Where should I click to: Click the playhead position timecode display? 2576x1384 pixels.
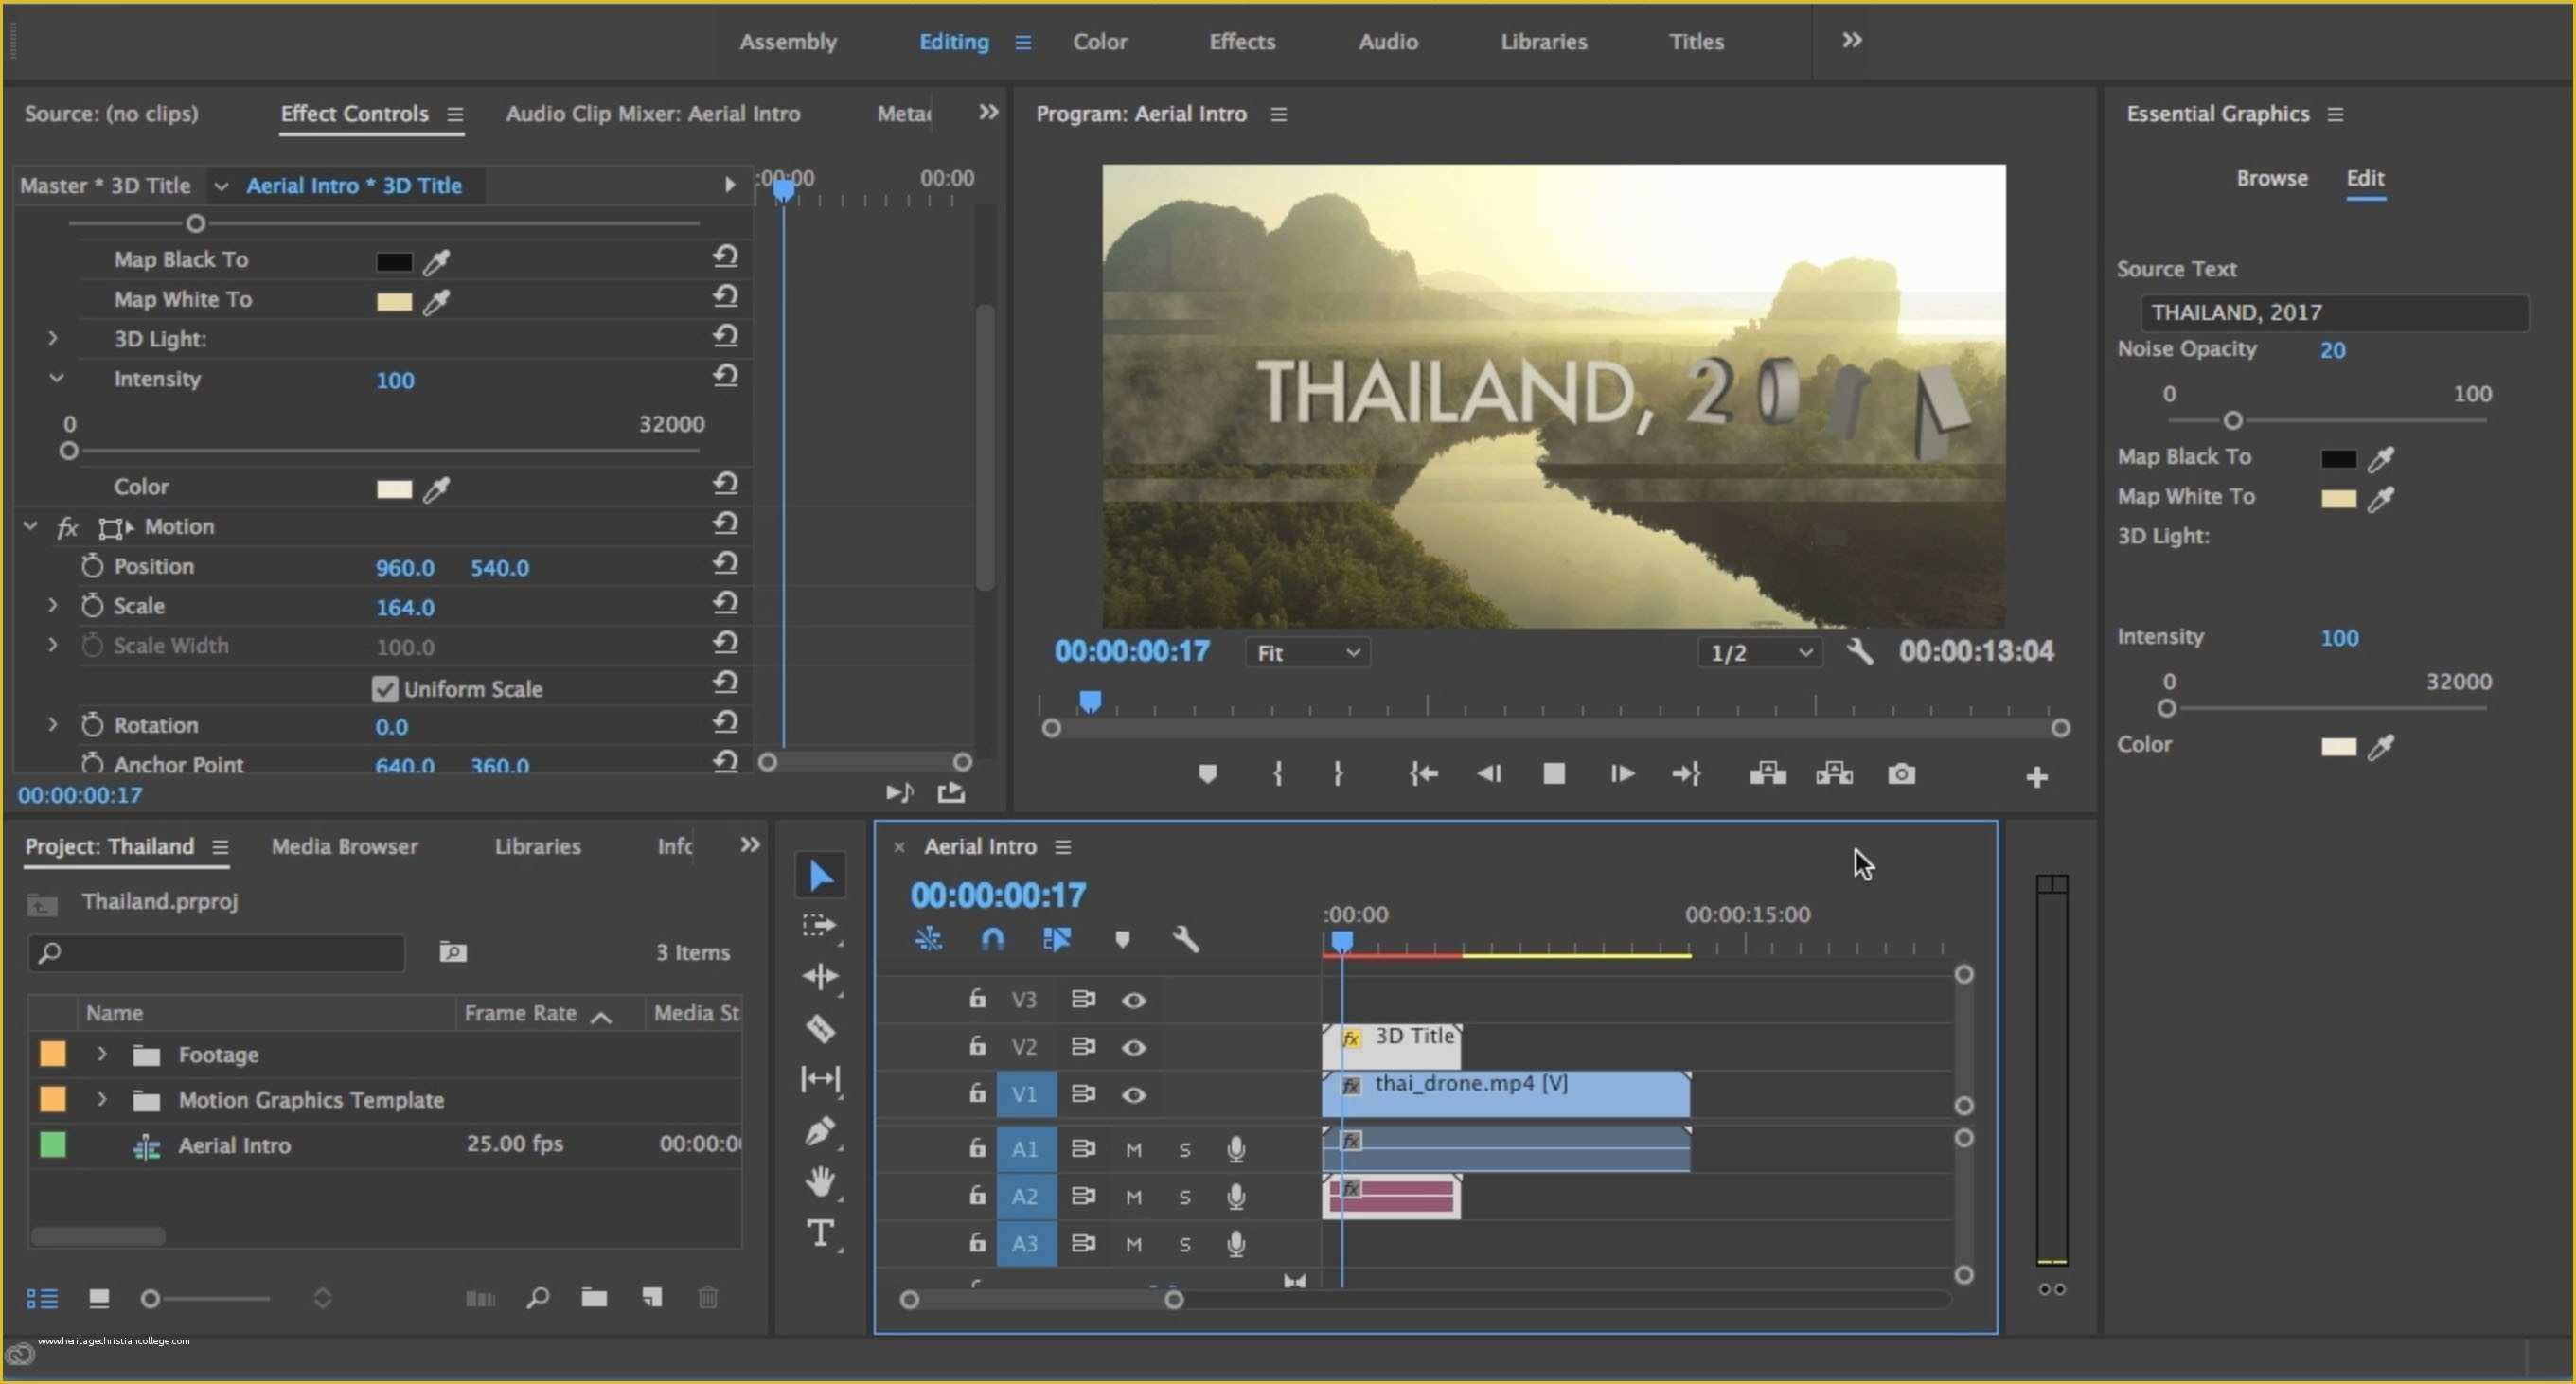1002,895
